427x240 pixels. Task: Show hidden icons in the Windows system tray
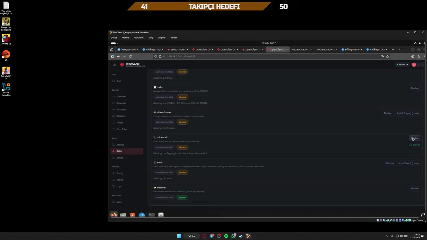click(387, 236)
